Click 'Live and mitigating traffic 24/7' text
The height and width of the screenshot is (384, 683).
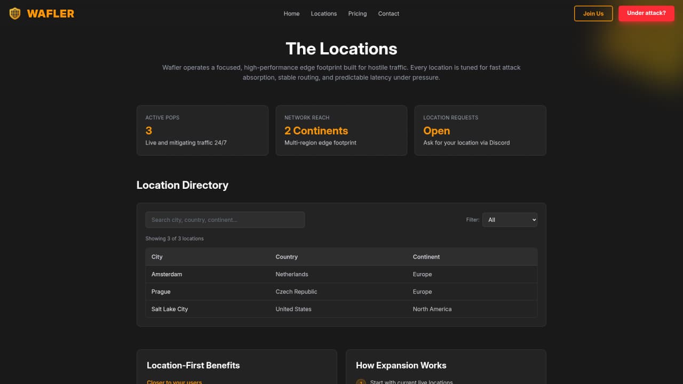click(x=186, y=143)
